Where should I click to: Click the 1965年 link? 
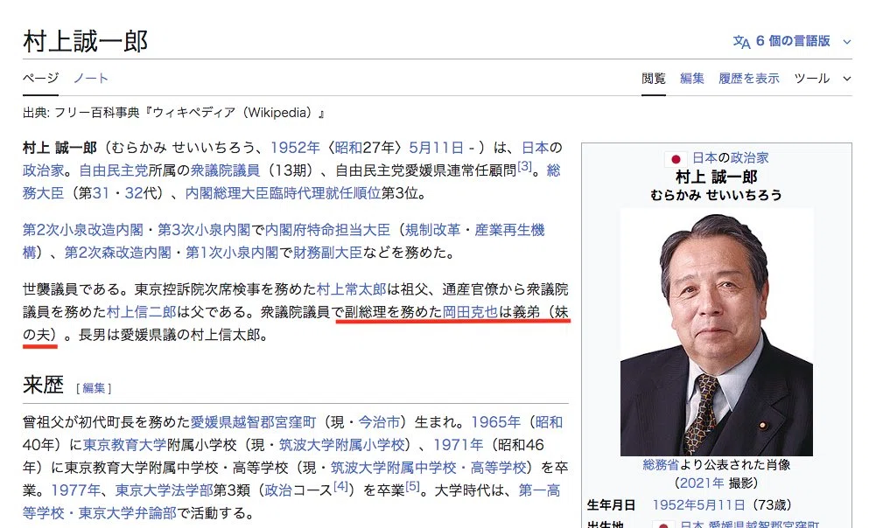point(496,422)
